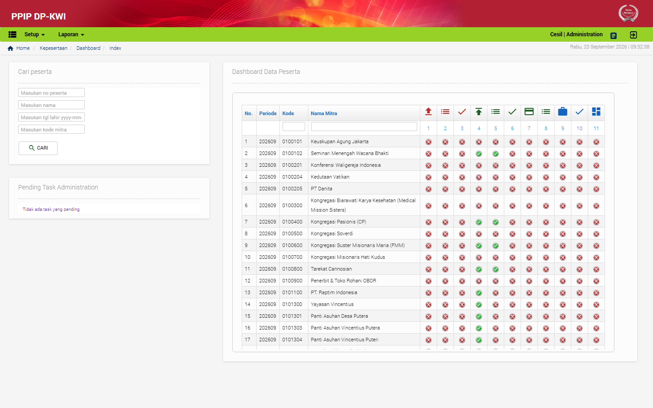Click the blue checkmark icon above column 10

(x=580, y=112)
